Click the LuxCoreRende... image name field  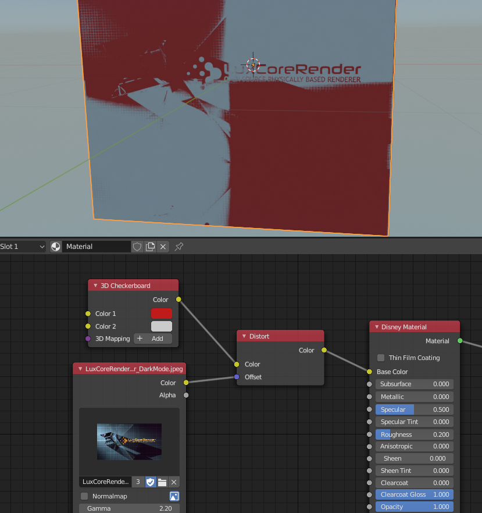pos(105,482)
